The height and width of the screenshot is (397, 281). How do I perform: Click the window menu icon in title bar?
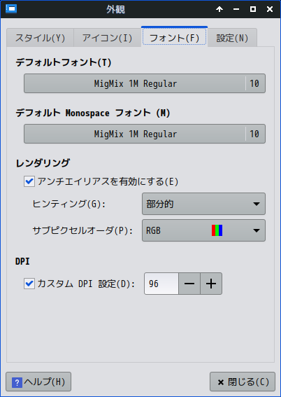[x=11, y=9]
